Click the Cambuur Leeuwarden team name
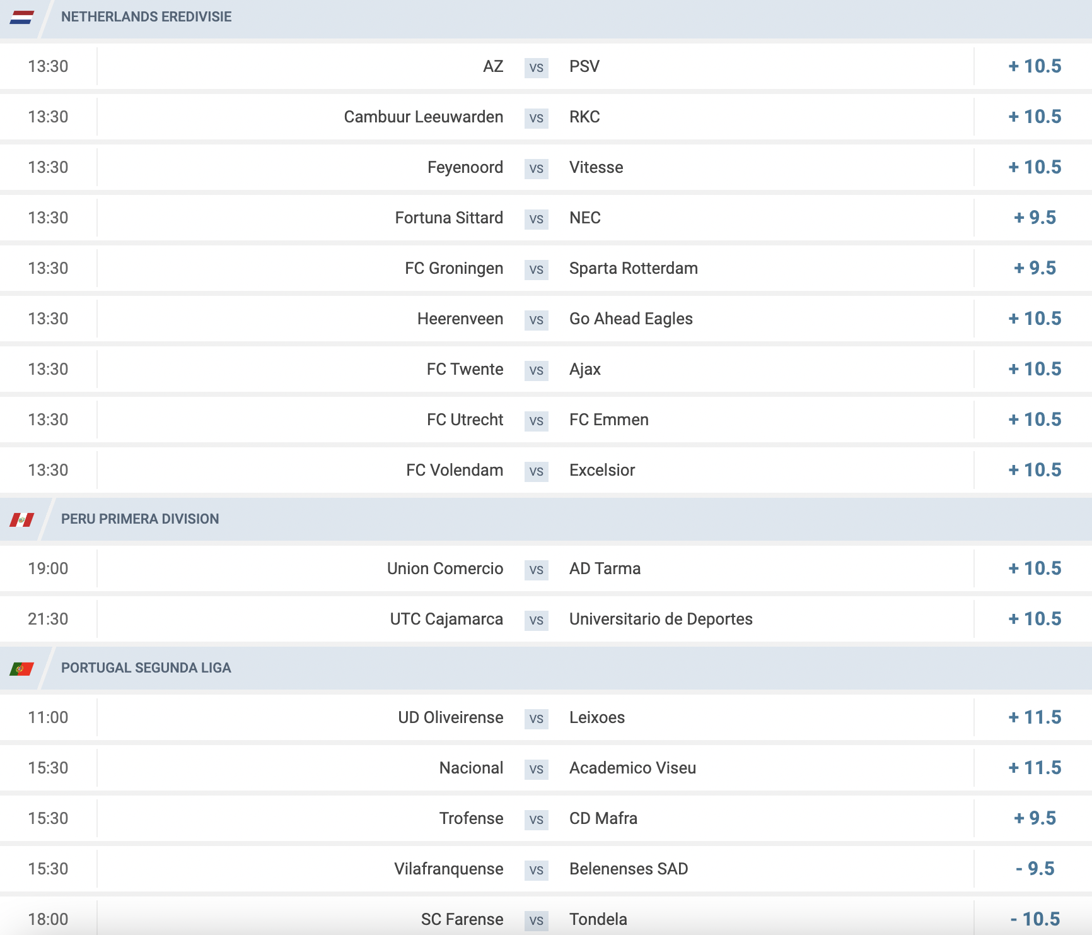Viewport: 1092px width, 935px height. (424, 117)
